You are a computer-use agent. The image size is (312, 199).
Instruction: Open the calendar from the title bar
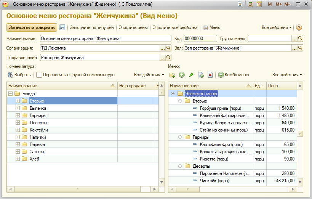259,4
